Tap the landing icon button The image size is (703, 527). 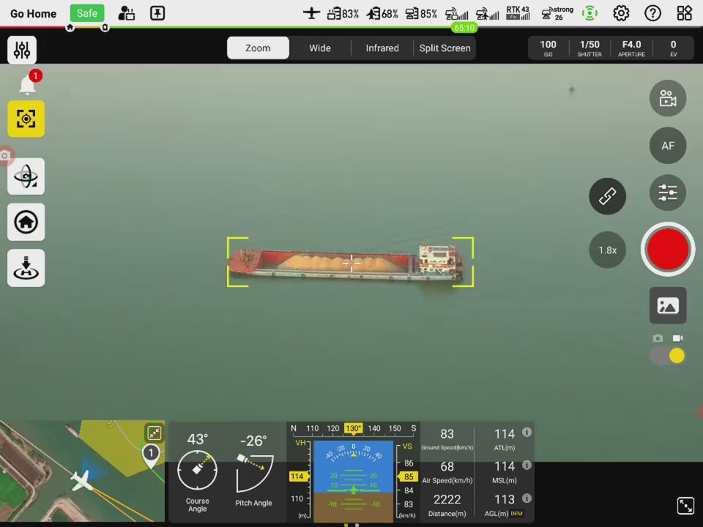tap(26, 268)
